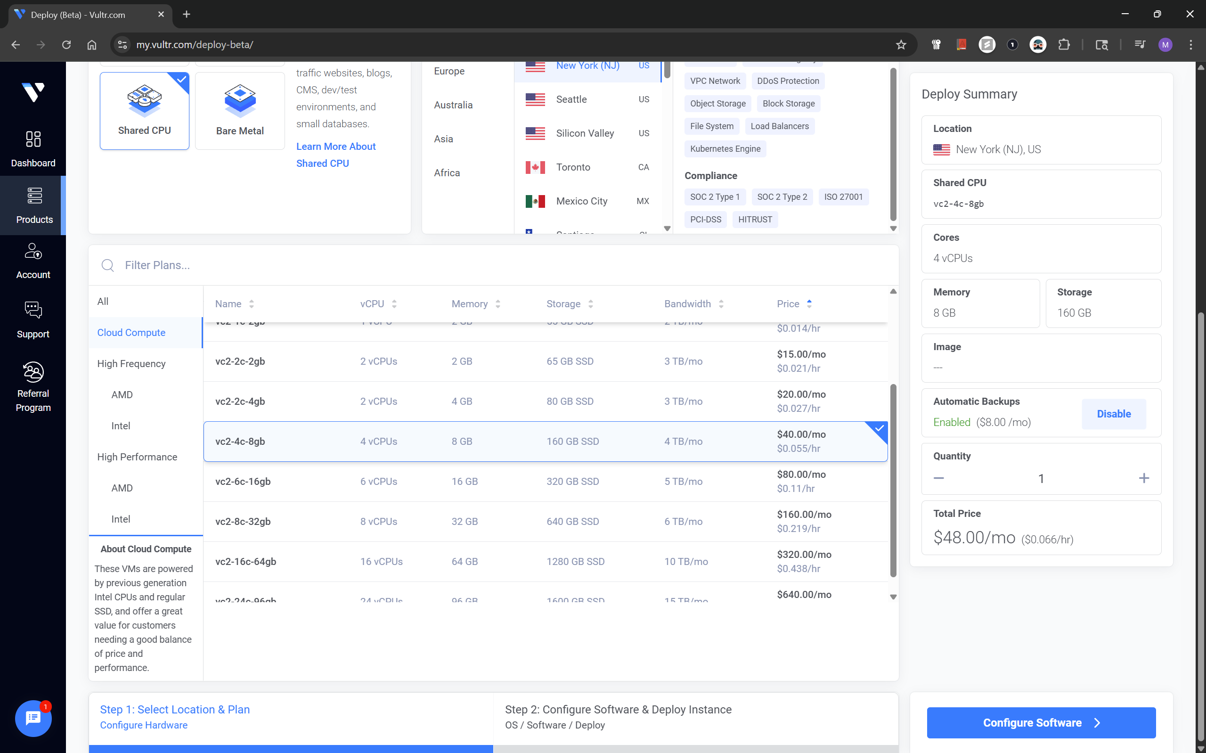Sort plans by vCPU column
Image resolution: width=1206 pixels, height=753 pixels.
[x=378, y=303]
